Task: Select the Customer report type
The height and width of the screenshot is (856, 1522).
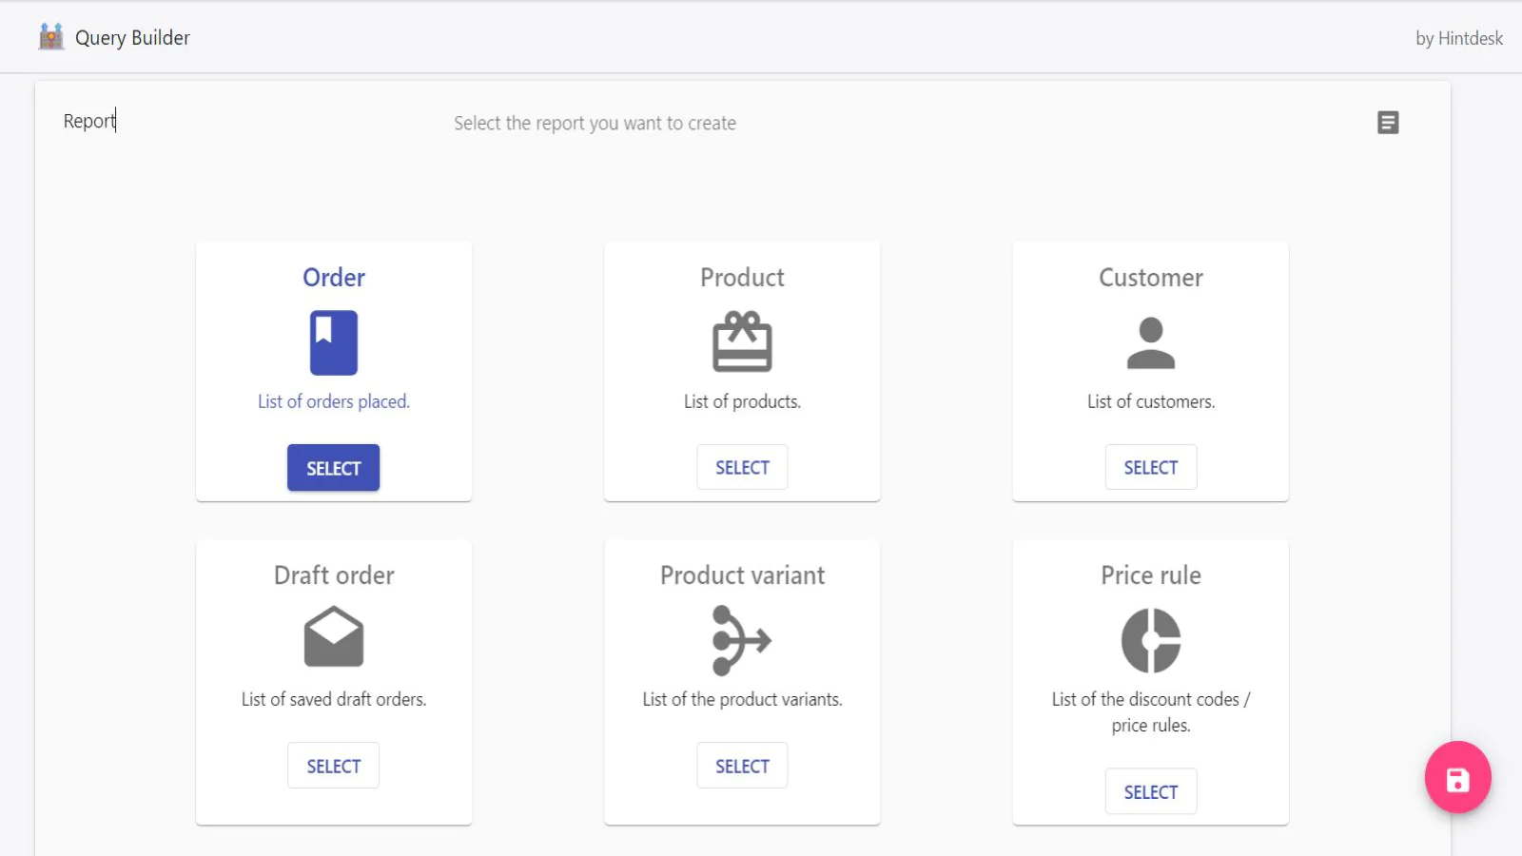Action: [1151, 467]
